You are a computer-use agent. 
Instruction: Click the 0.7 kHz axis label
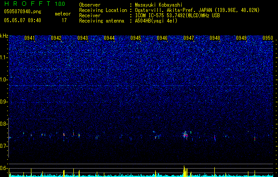(x=4, y=146)
